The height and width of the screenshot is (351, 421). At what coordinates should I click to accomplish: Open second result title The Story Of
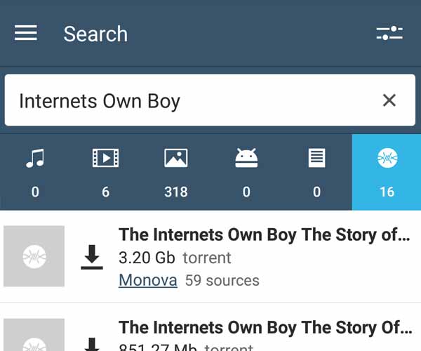(x=265, y=328)
